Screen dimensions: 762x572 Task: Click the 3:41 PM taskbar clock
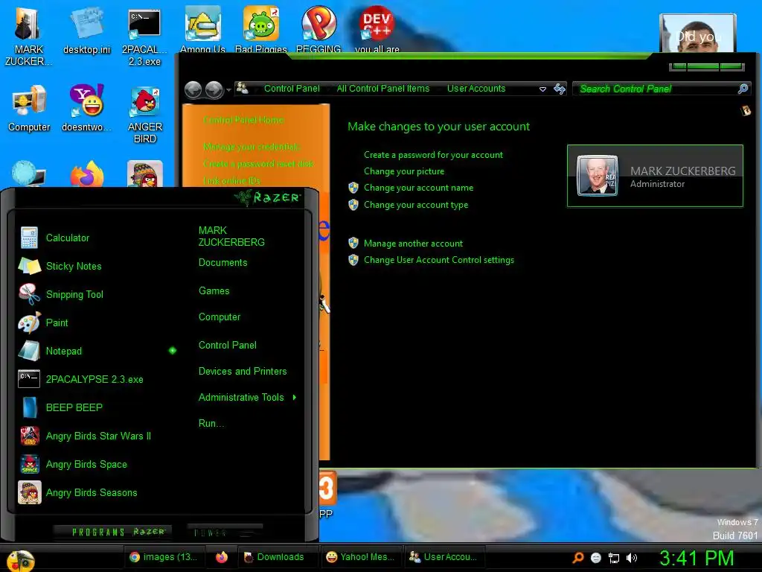coord(696,558)
